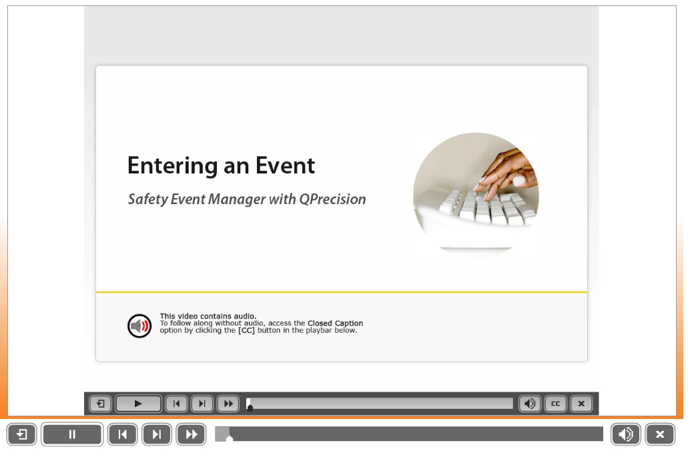
Task: Click the "Entering an Event" title text
Action: point(221,166)
